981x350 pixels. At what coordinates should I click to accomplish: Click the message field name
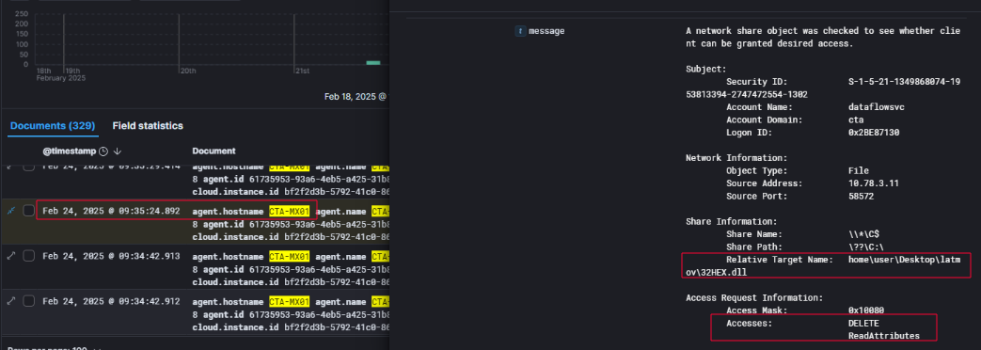pos(546,30)
